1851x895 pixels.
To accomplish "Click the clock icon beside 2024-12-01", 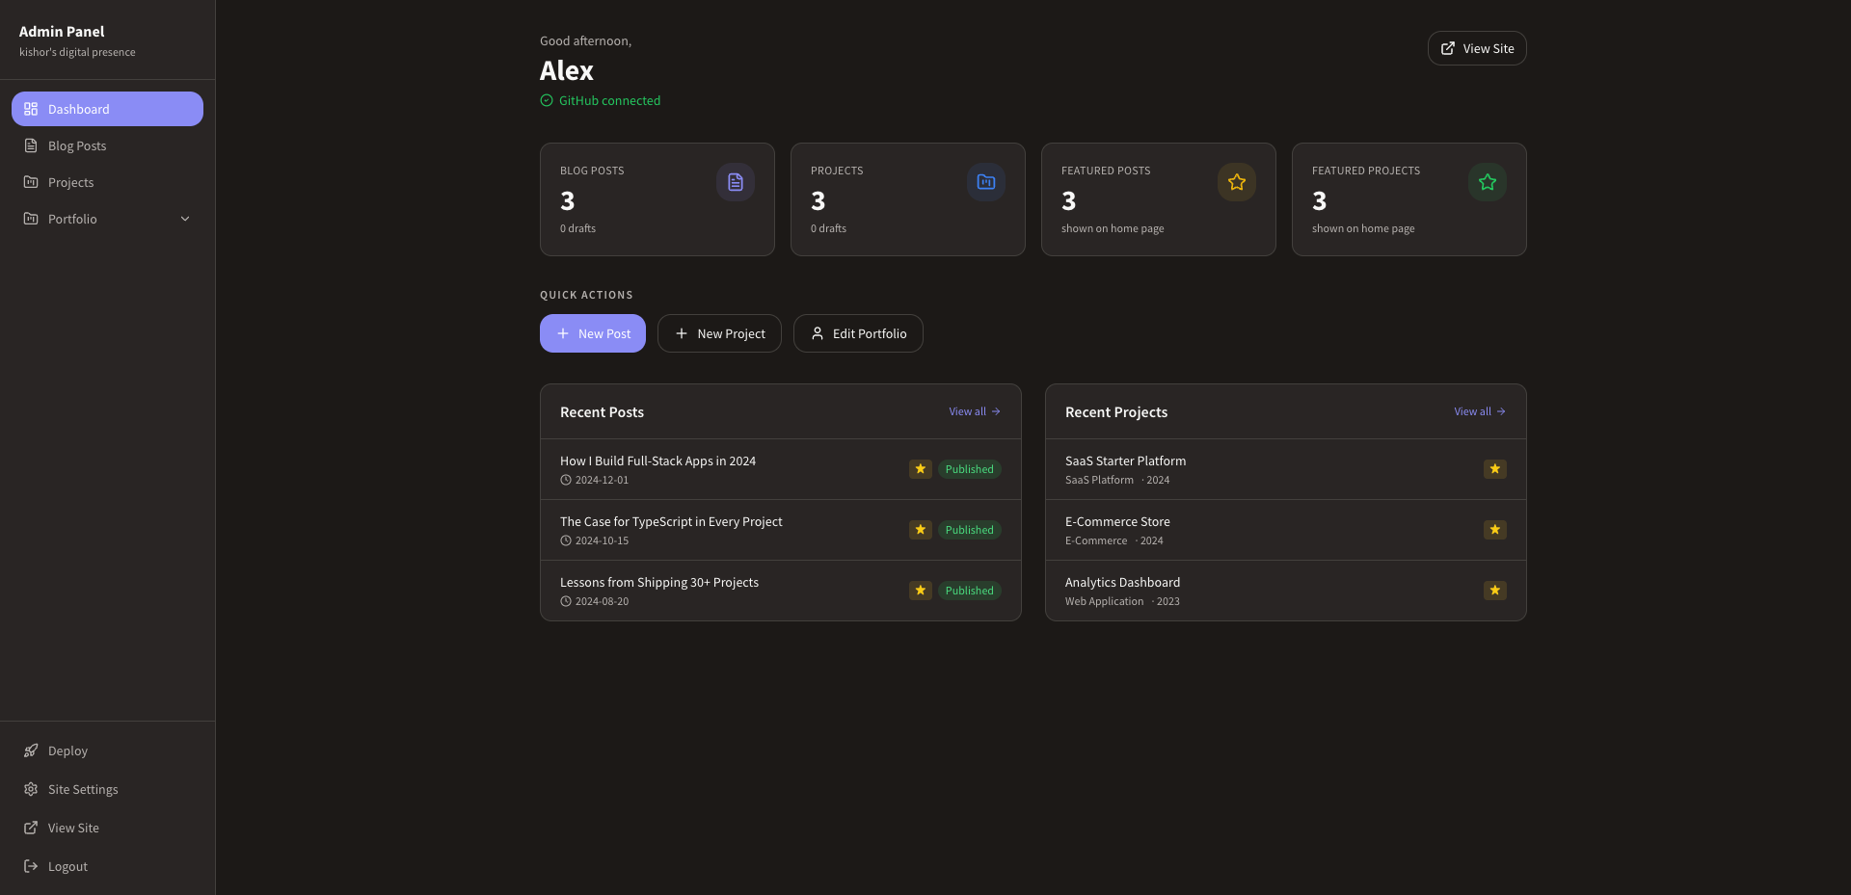I will pos(565,480).
